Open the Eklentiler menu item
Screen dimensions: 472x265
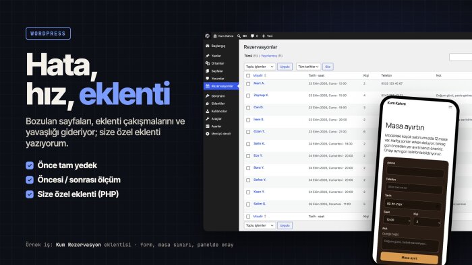[221, 104]
